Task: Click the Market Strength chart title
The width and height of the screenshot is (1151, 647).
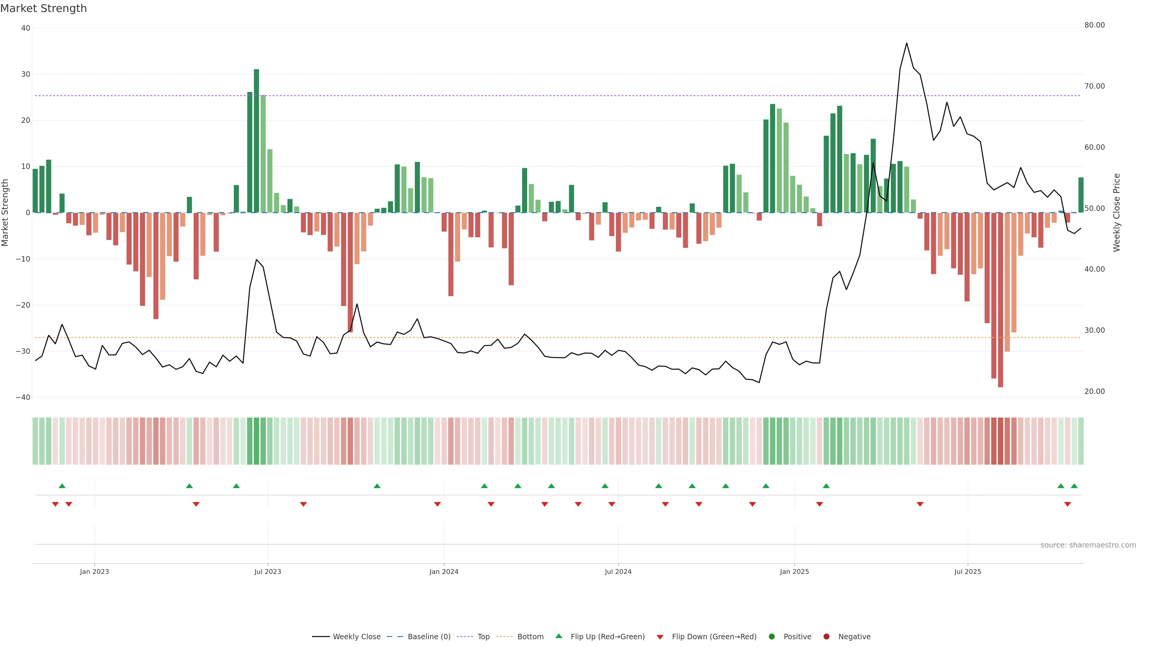Action: 43,8
